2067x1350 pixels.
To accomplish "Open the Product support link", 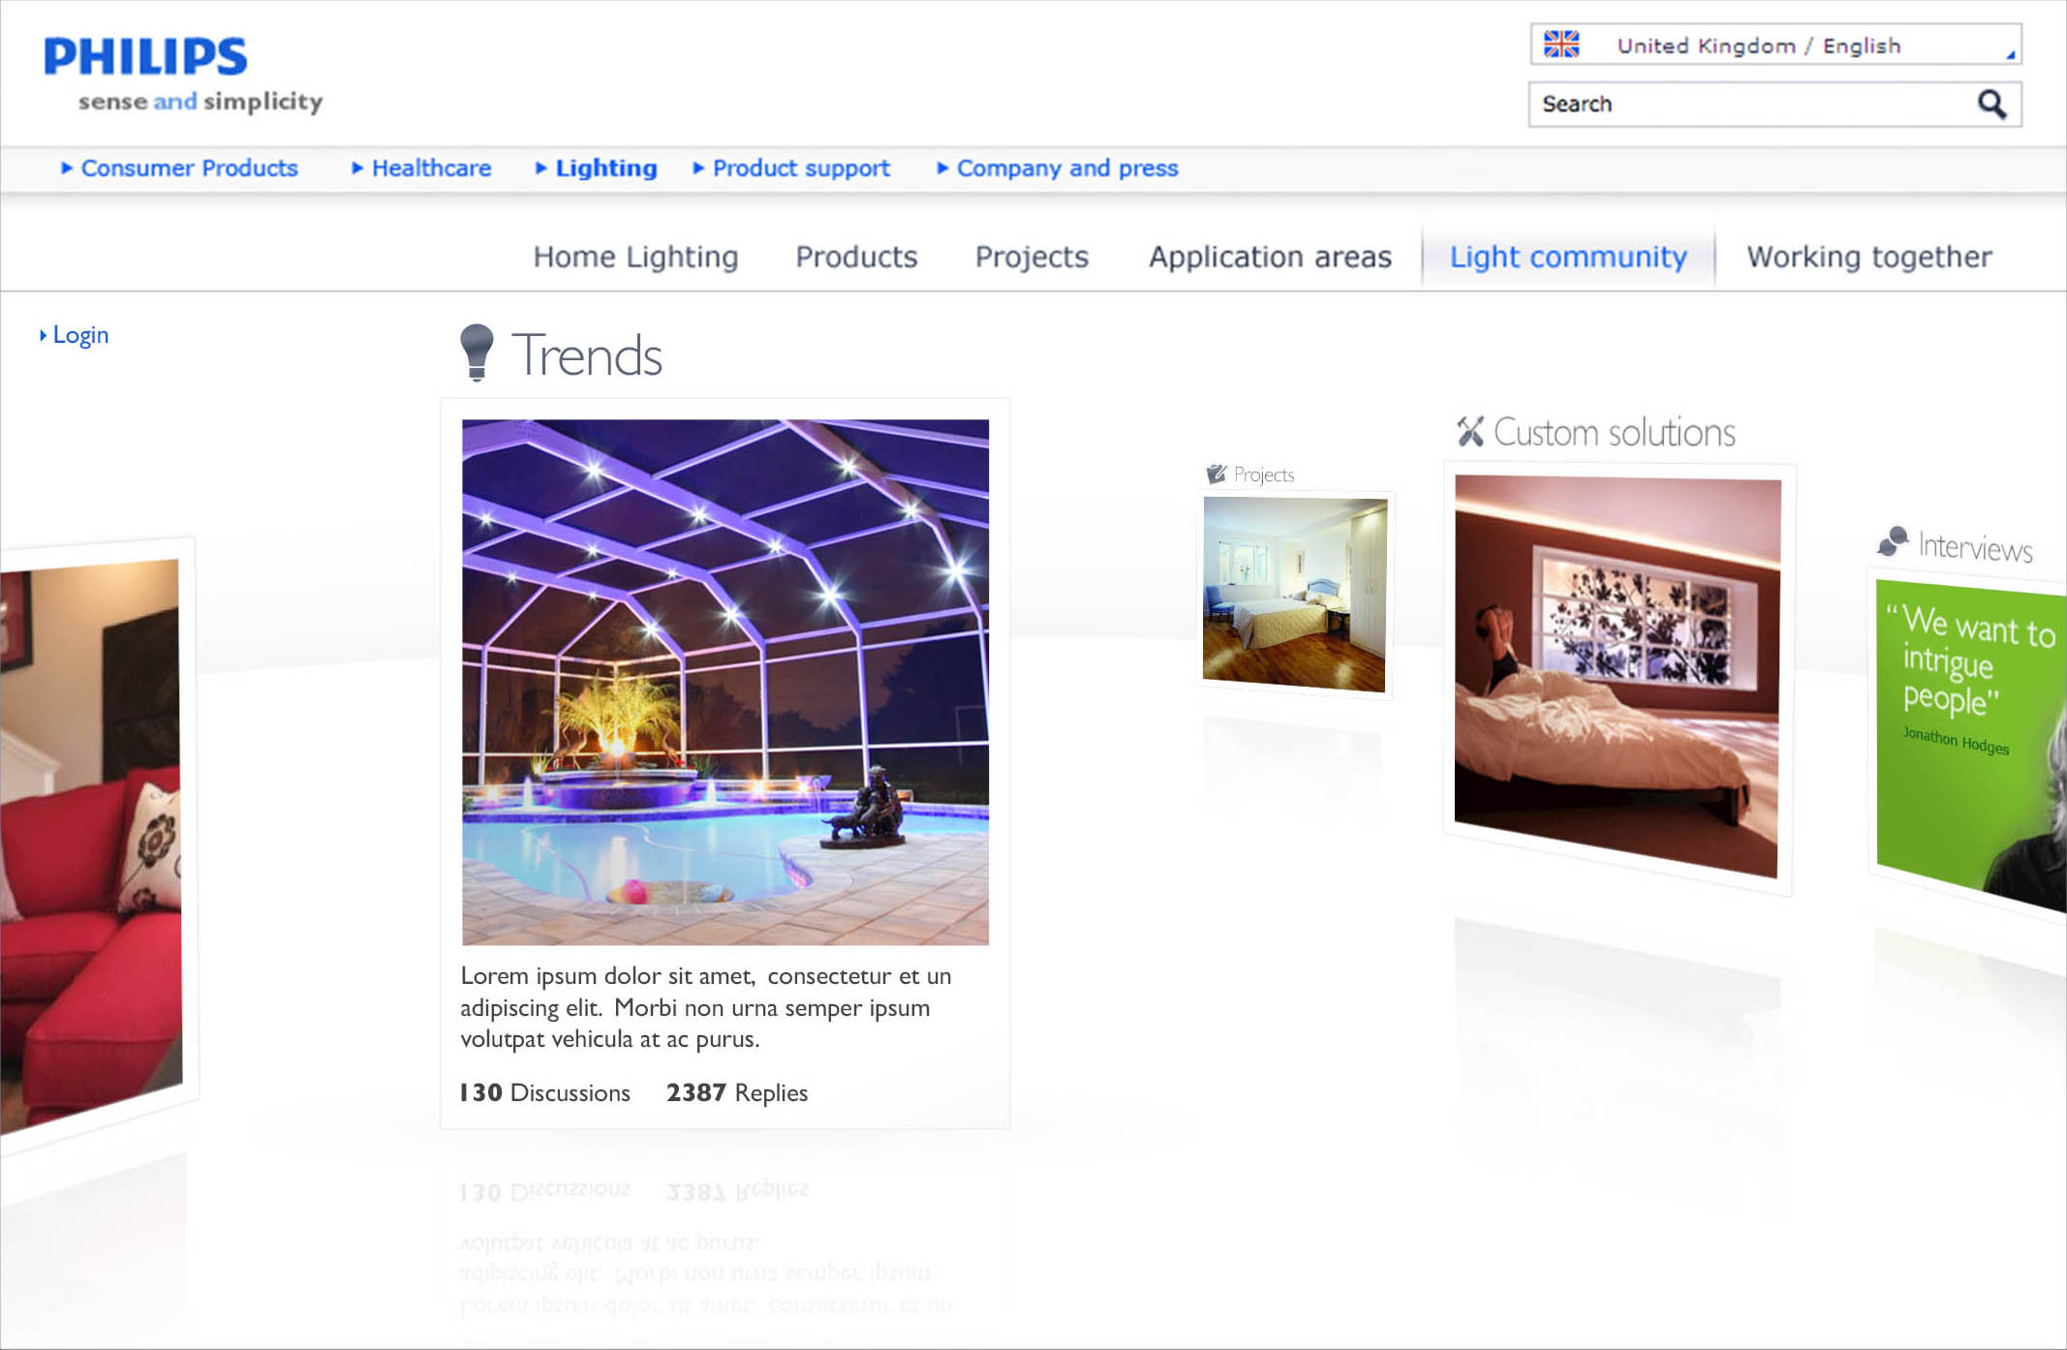I will [800, 169].
